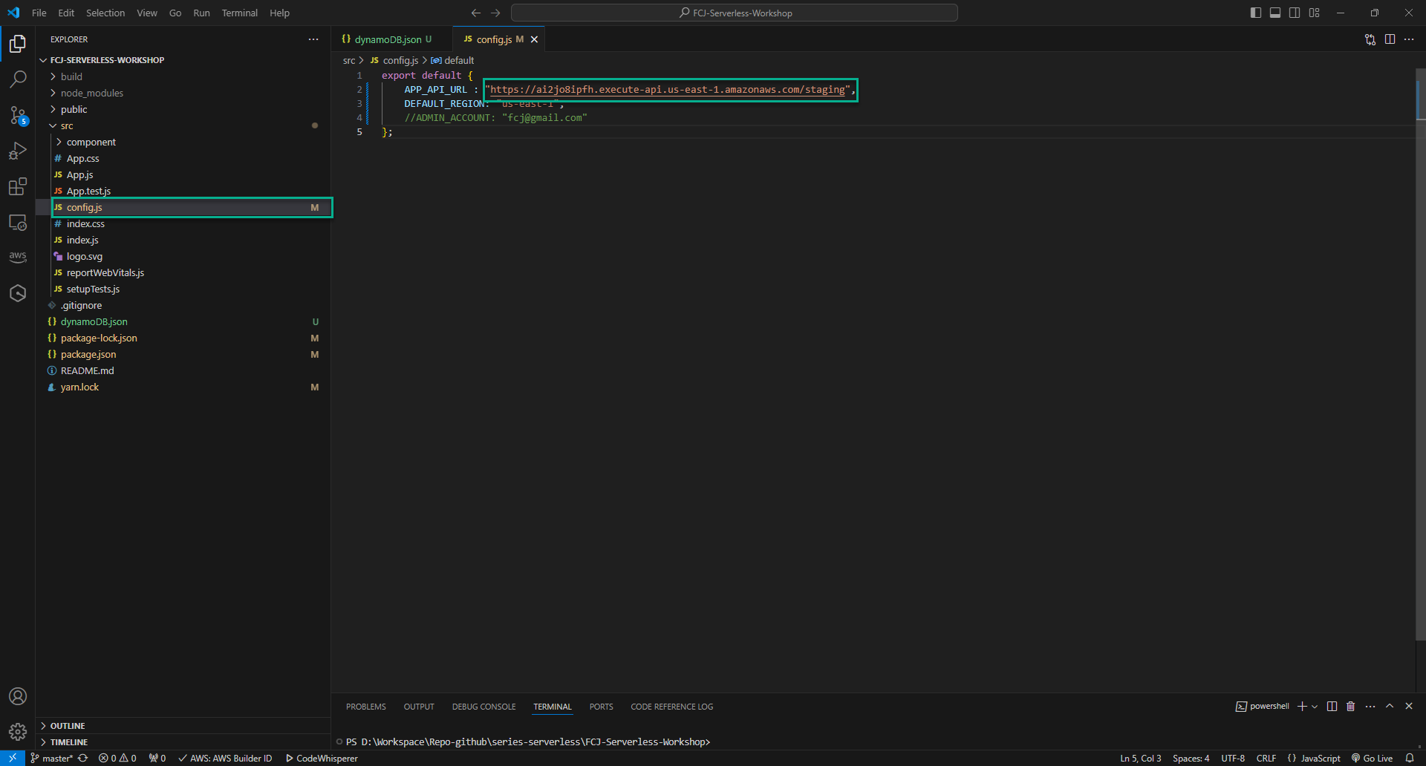Split the editor to the right
The height and width of the screenshot is (766, 1426).
pyautogui.click(x=1390, y=39)
